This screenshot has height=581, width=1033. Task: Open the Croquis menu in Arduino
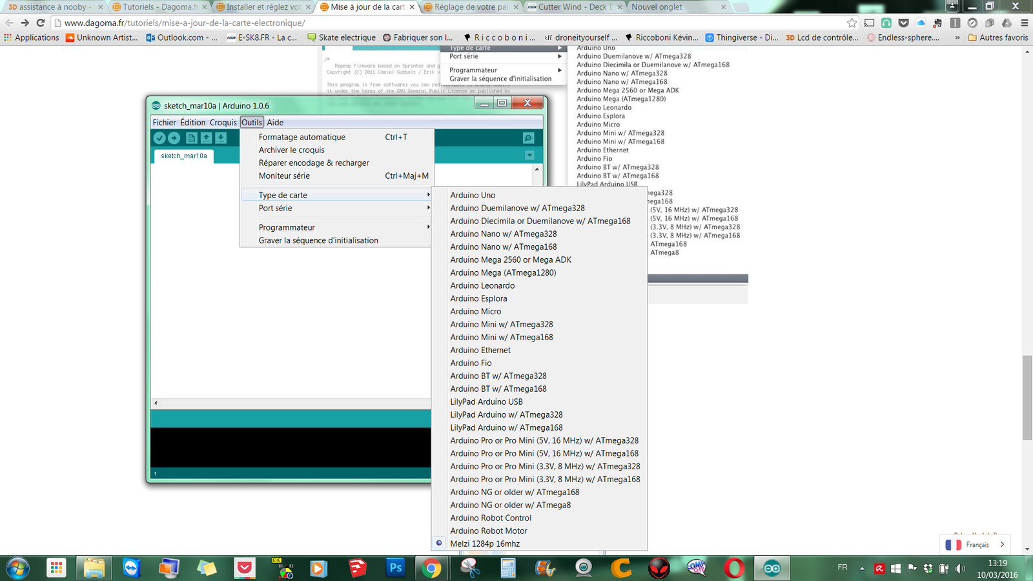223,123
